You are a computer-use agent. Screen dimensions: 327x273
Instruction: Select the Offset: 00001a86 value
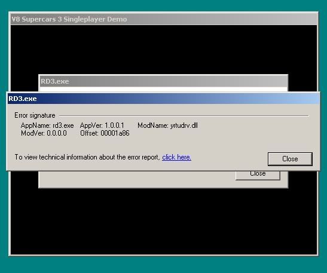105,133
